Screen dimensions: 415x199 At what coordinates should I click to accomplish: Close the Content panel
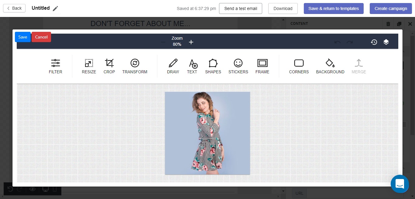click(x=410, y=24)
